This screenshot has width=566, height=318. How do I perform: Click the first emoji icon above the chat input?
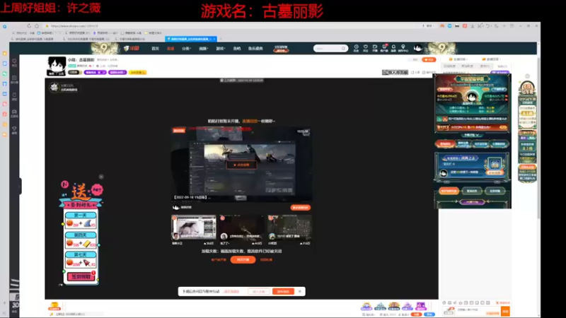pos(444,303)
